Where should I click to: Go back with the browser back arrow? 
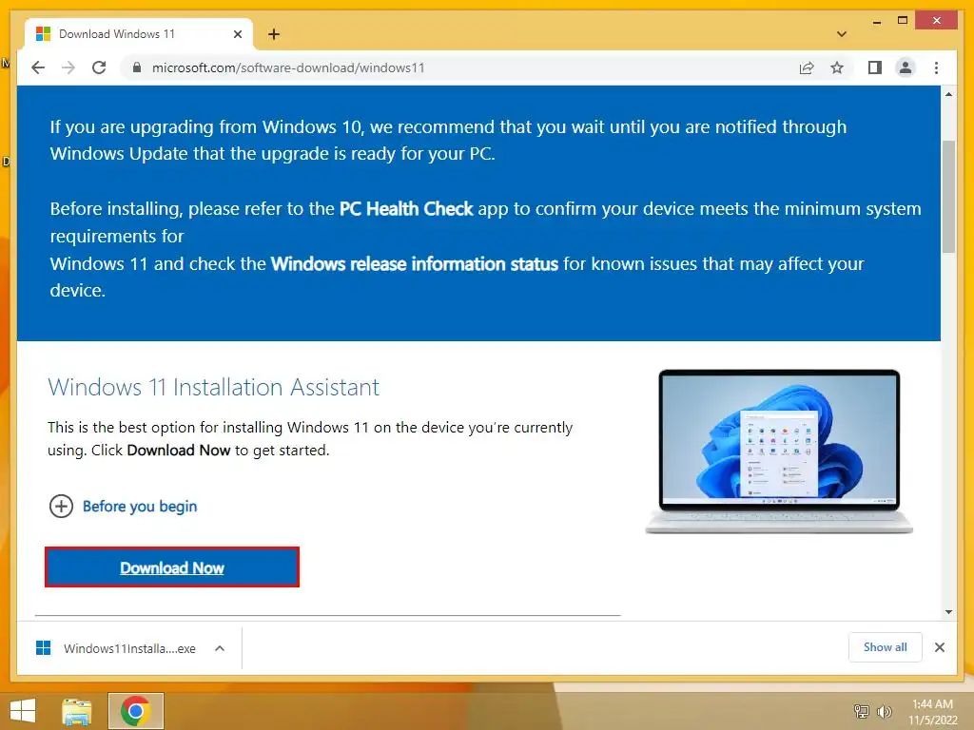pyautogui.click(x=38, y=67)
